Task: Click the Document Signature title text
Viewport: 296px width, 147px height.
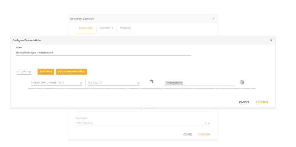Action: [x=82, y=19]
